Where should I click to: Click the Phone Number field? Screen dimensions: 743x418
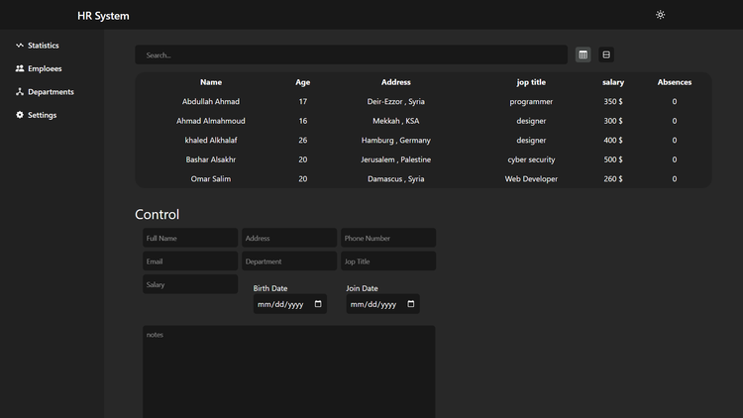point(388,239)
